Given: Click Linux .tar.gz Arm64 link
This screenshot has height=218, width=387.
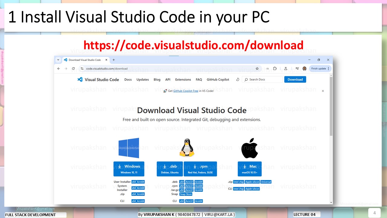Looking at the screenshot, I should [x=199, y=190].
